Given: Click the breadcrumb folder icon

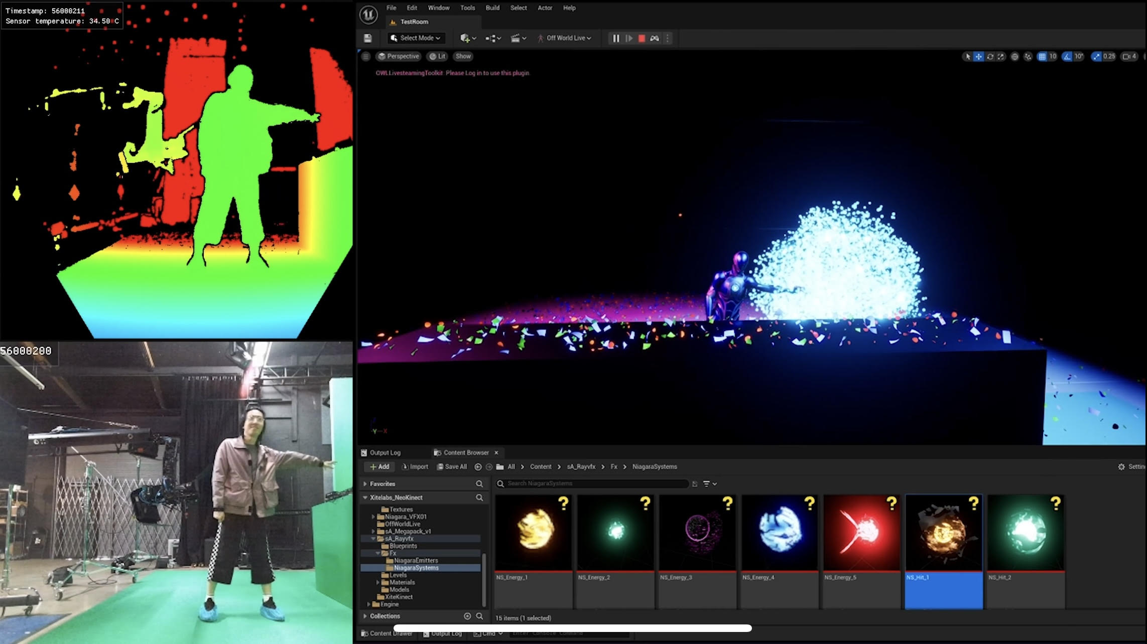Looking at the screenshot, I should [x=500, y=466].
